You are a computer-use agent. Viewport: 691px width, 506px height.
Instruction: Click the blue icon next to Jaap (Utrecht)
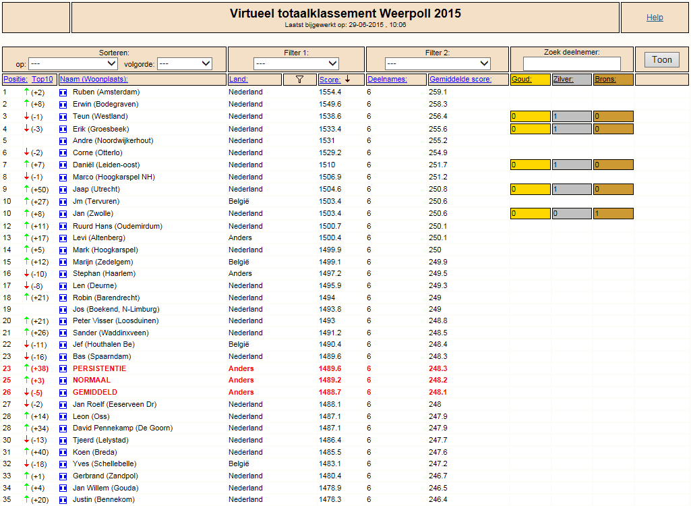(x=63, y=190)
